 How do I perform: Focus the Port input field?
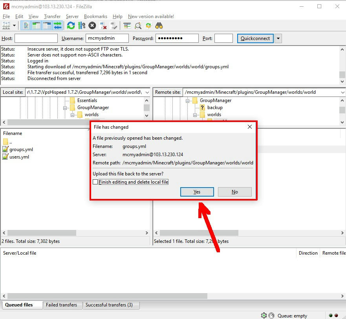point(223,38)
